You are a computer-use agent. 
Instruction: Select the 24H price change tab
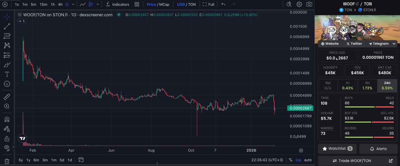coord(387,86)
